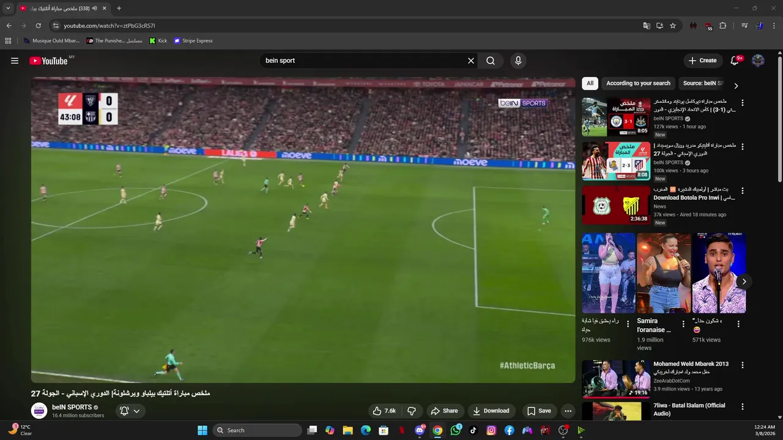This screenshot has height=440, width=783.
Task: Open Netflix from the taskbar
Action: (402, 430)
